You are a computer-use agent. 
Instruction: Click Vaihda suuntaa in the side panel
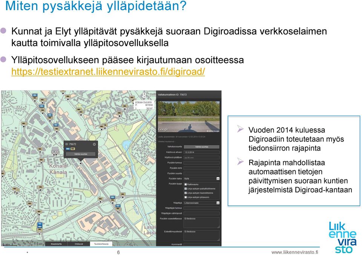tap(201, 147)
